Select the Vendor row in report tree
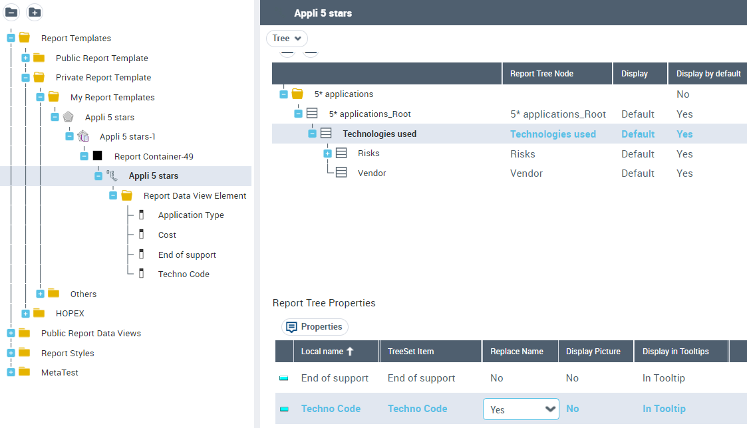 pos(371,173)
